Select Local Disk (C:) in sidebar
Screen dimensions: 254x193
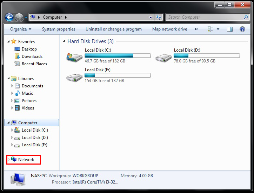35,130
